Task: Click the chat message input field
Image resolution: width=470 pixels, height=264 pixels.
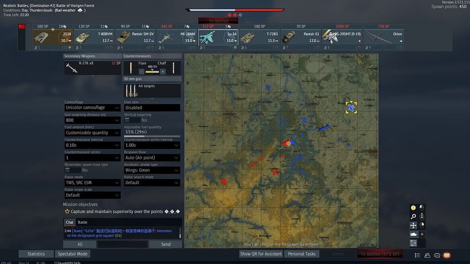Action: (x=122, y=244)
